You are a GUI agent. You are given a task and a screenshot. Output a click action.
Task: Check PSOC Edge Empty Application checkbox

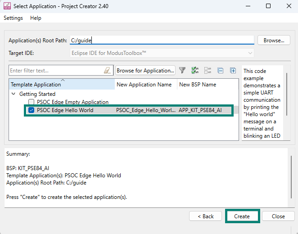(32, 102)
